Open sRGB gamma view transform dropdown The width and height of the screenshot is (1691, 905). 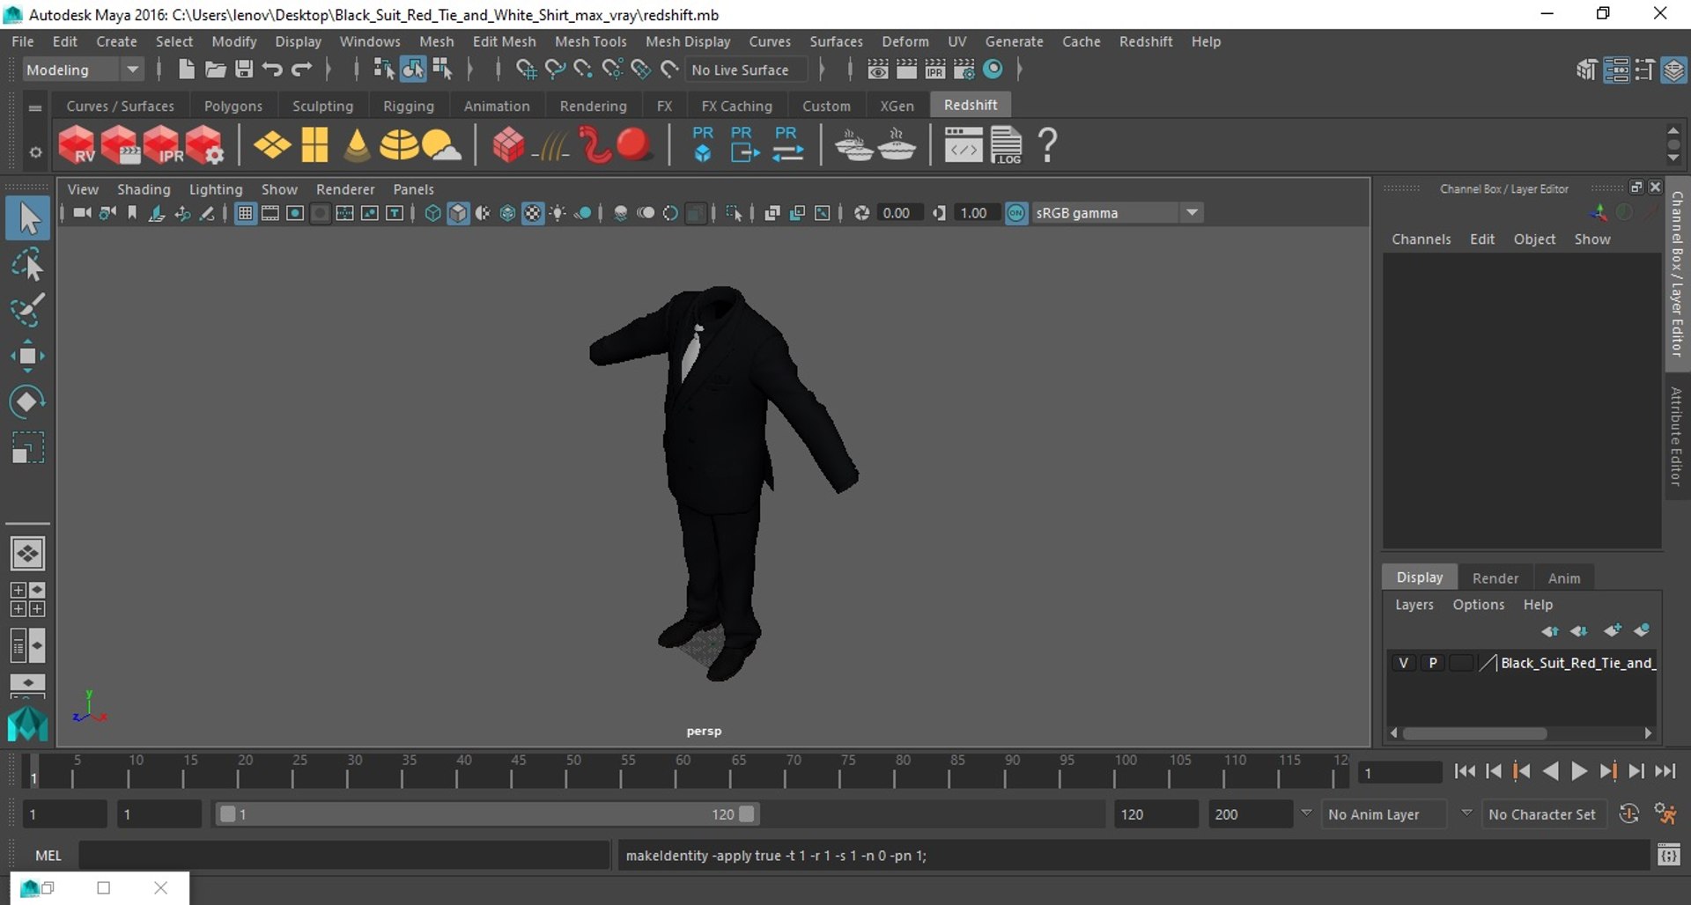coord(1116,213)
